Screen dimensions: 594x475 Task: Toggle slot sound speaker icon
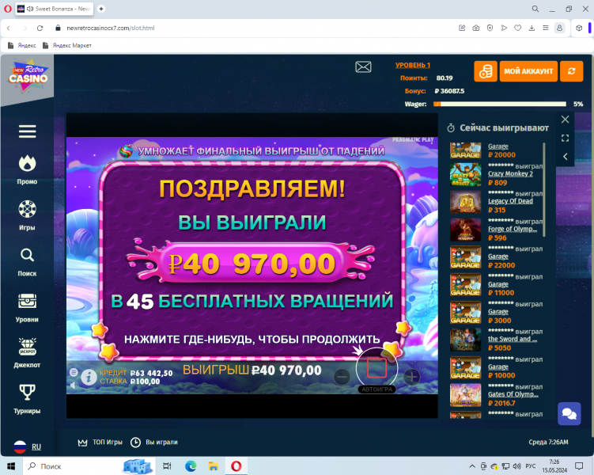coord(74,385)
